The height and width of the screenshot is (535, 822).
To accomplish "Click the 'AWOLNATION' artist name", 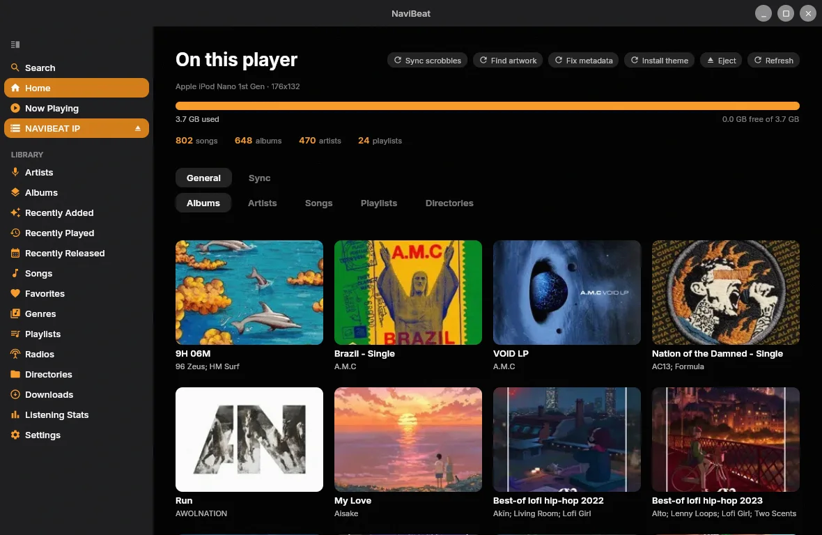I will 201,513.
